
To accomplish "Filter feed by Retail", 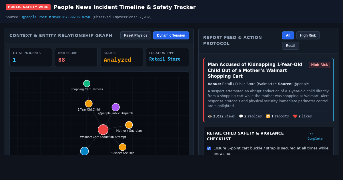I will tap(290, 46).
